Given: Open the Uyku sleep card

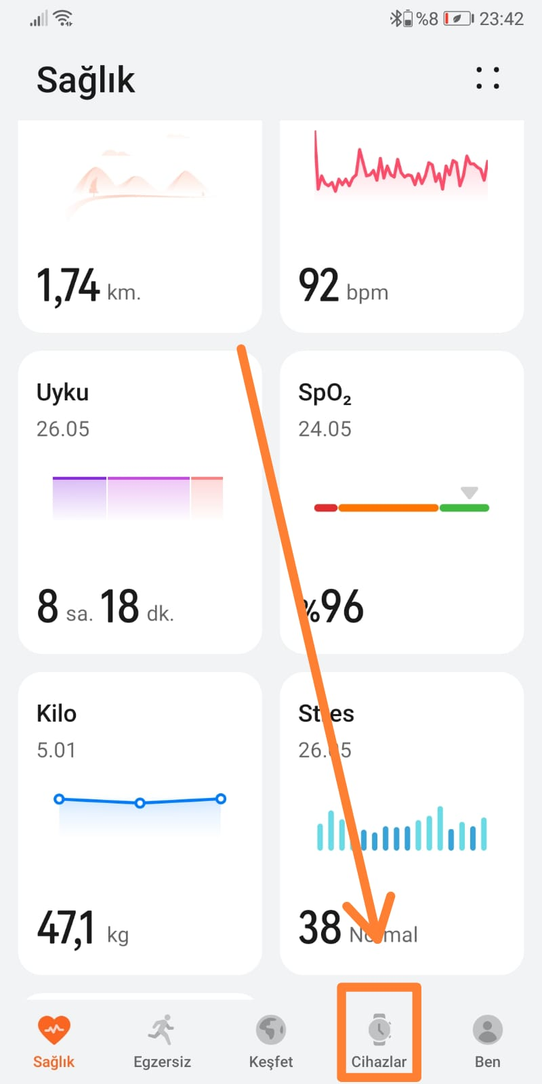Looking at the screenshot, I should (x=140, y=501).
